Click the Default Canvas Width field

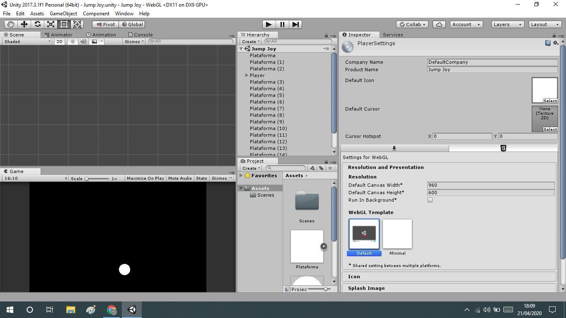point(491,185)
